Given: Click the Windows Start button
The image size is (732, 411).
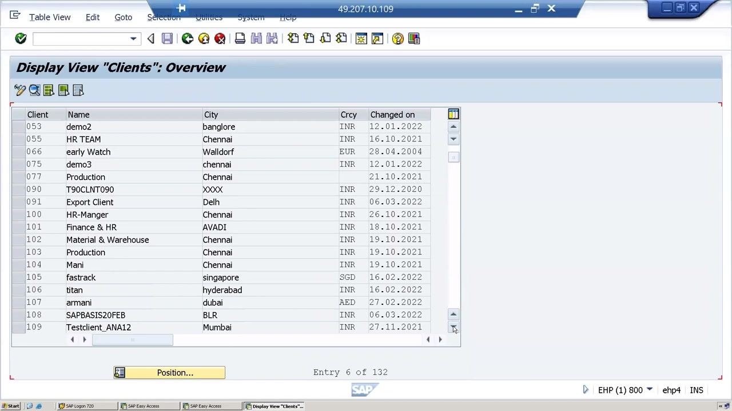Looking at the screenshot, I should (11, 406).
